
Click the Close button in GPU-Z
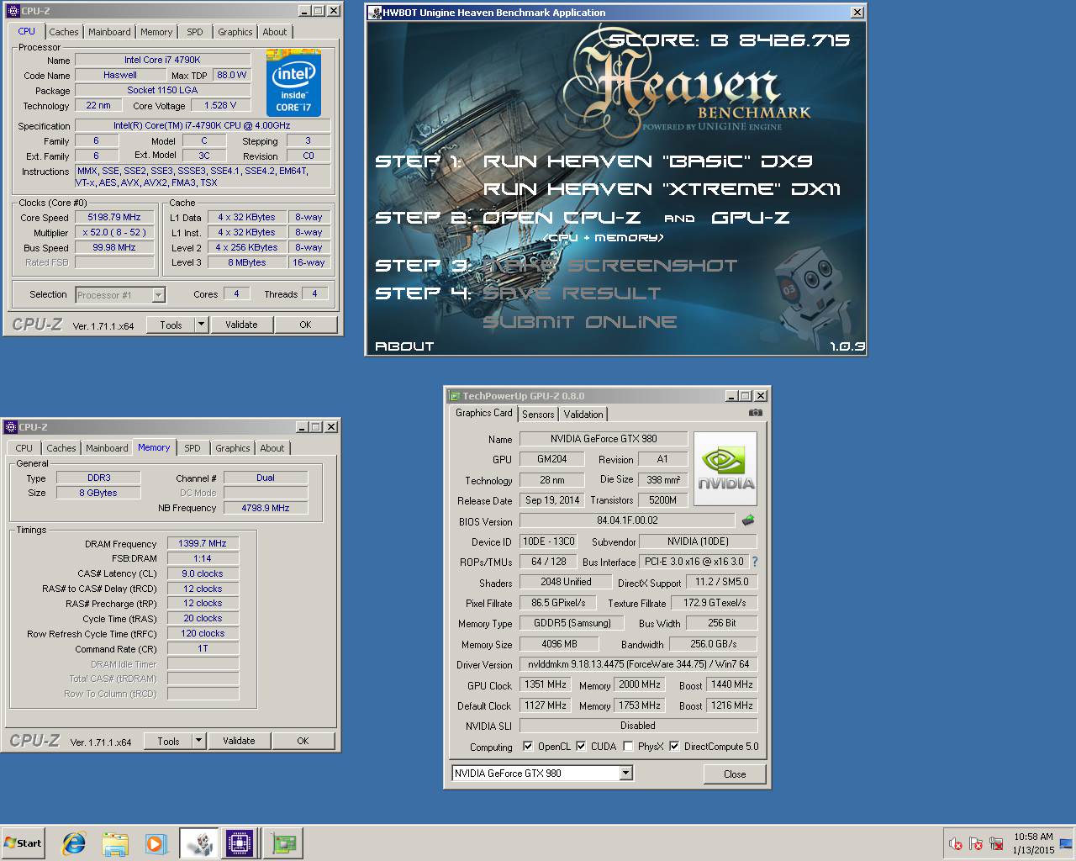pos(735,774)
